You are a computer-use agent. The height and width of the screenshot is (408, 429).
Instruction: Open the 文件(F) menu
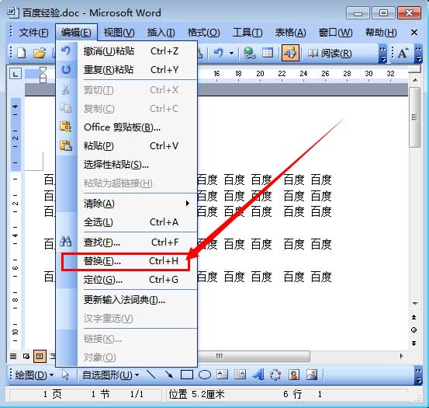coord(33,33)
